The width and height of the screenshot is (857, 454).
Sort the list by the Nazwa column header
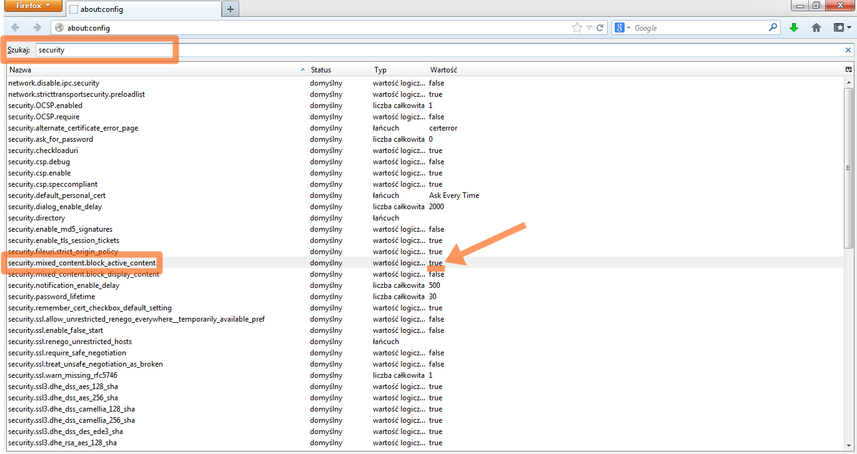point(156,70)
